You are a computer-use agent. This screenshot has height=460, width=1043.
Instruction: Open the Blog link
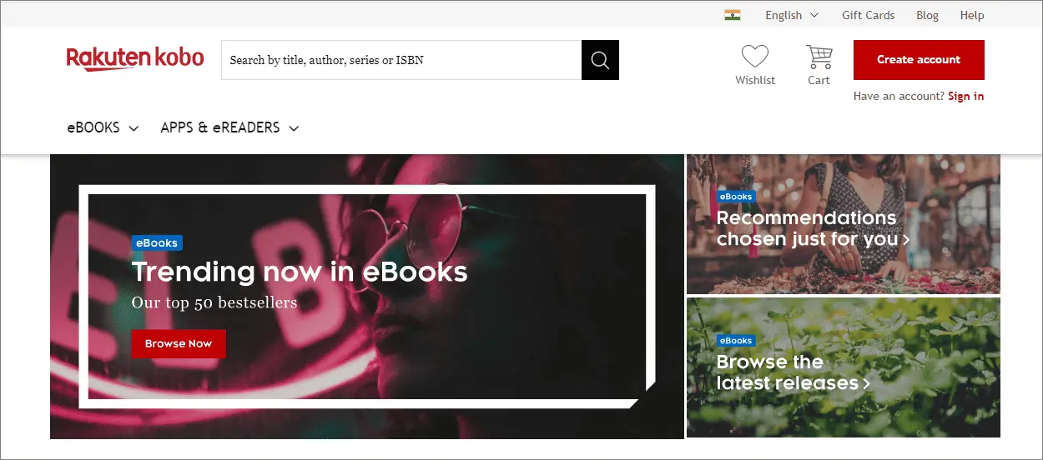click(927, 15)
